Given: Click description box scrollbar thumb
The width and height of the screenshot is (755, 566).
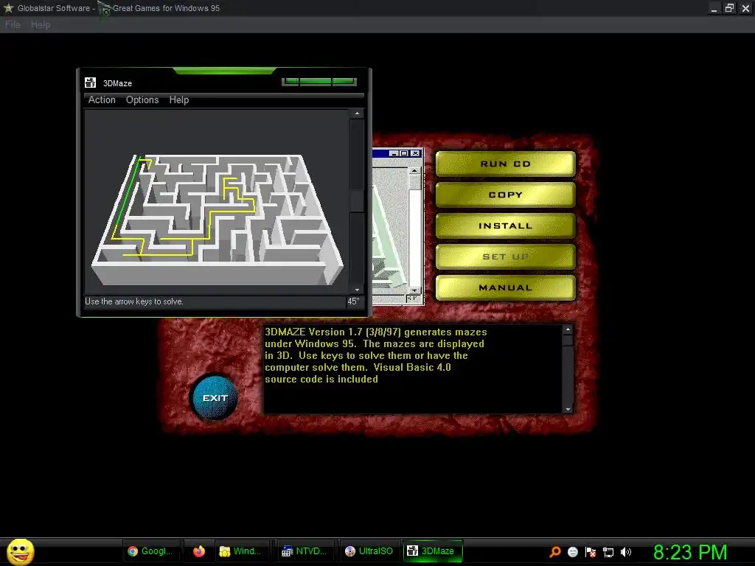Looking at the screenshot, I should tap(568, 340).
